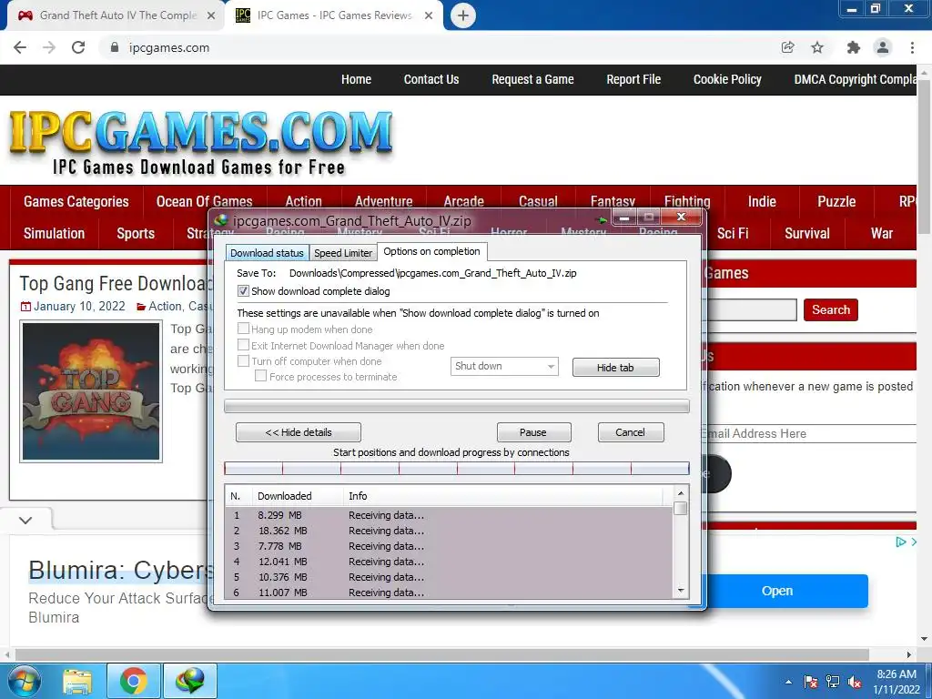The image size is (932, 699).
Task: Click Chrome icon in the taskbar
Action: 133,682
